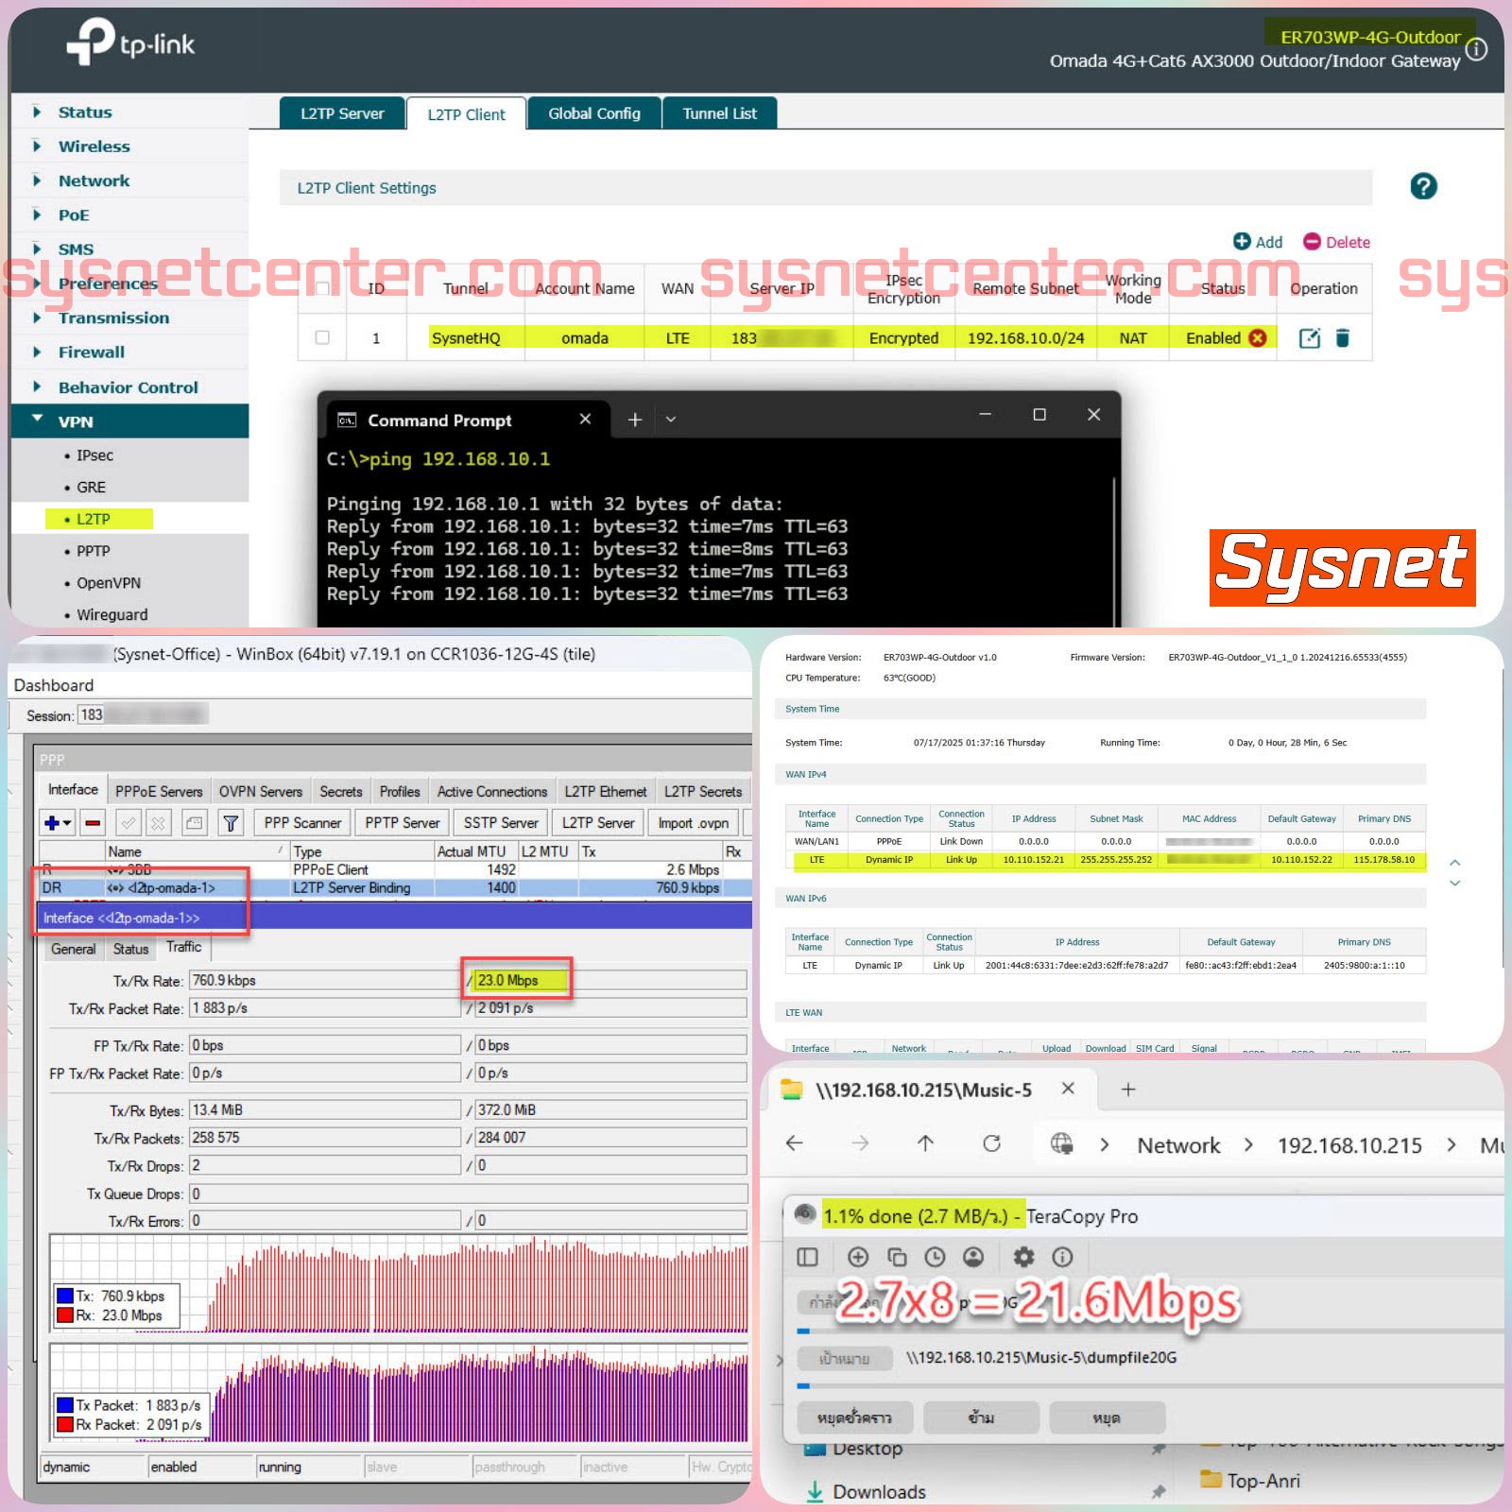Open a new Explorer tab with plus
1512x1512 pixels.
tap(1128, 1090)
